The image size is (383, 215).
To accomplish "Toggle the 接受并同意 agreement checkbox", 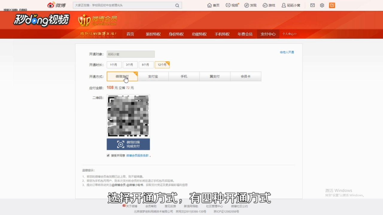I will (x=108, y=156).
